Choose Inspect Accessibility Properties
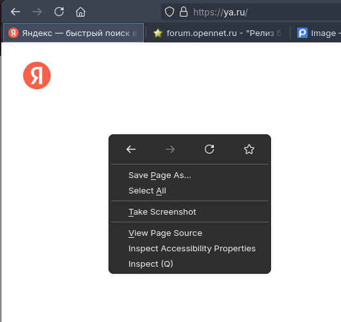This screenshot has width=341, height=322. coord(189,249)
